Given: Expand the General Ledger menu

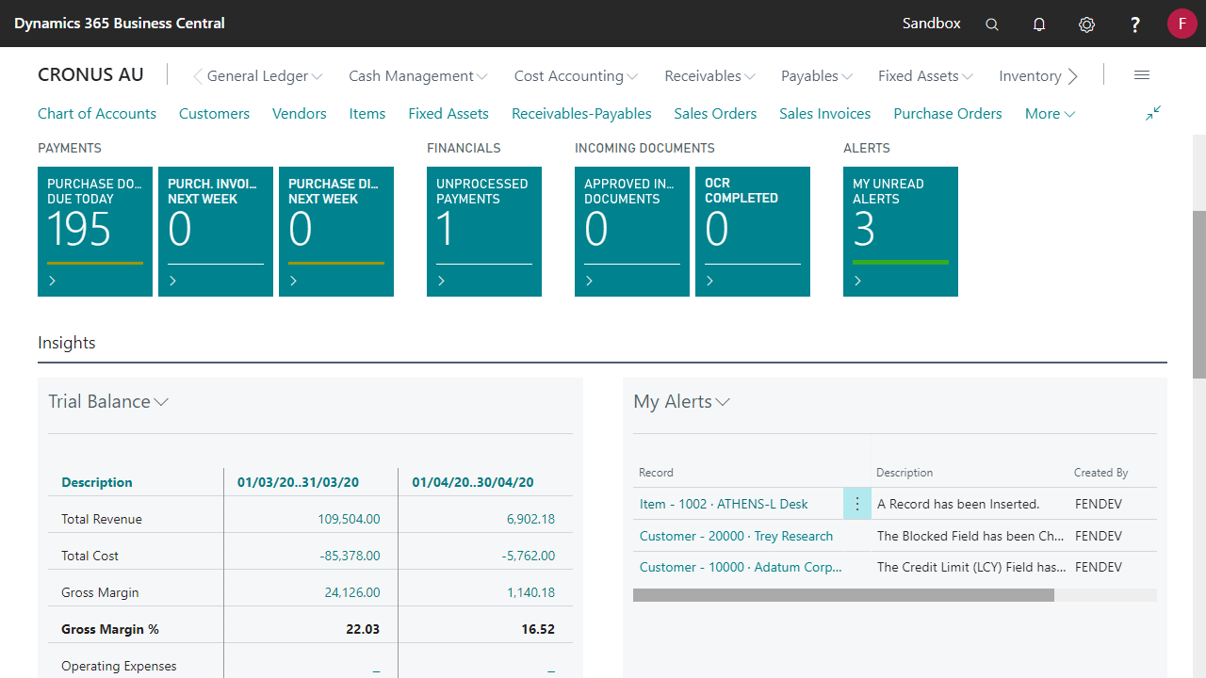Looking at the screenshot, I should 265,76.
